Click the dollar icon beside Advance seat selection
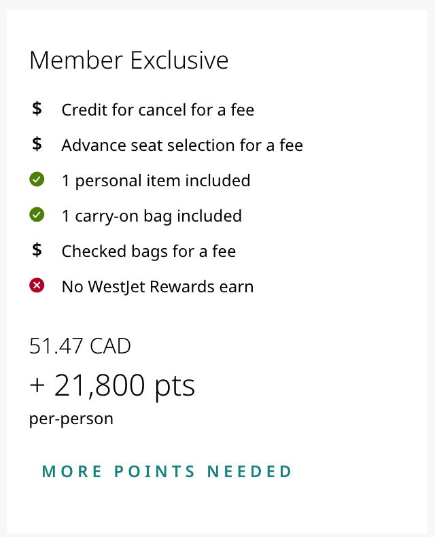This screenshot has width=435, height=537. point(37,144)
